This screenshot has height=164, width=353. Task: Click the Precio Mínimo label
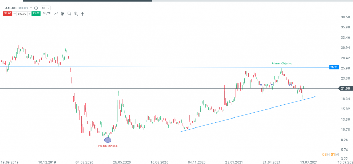[108, 146]
